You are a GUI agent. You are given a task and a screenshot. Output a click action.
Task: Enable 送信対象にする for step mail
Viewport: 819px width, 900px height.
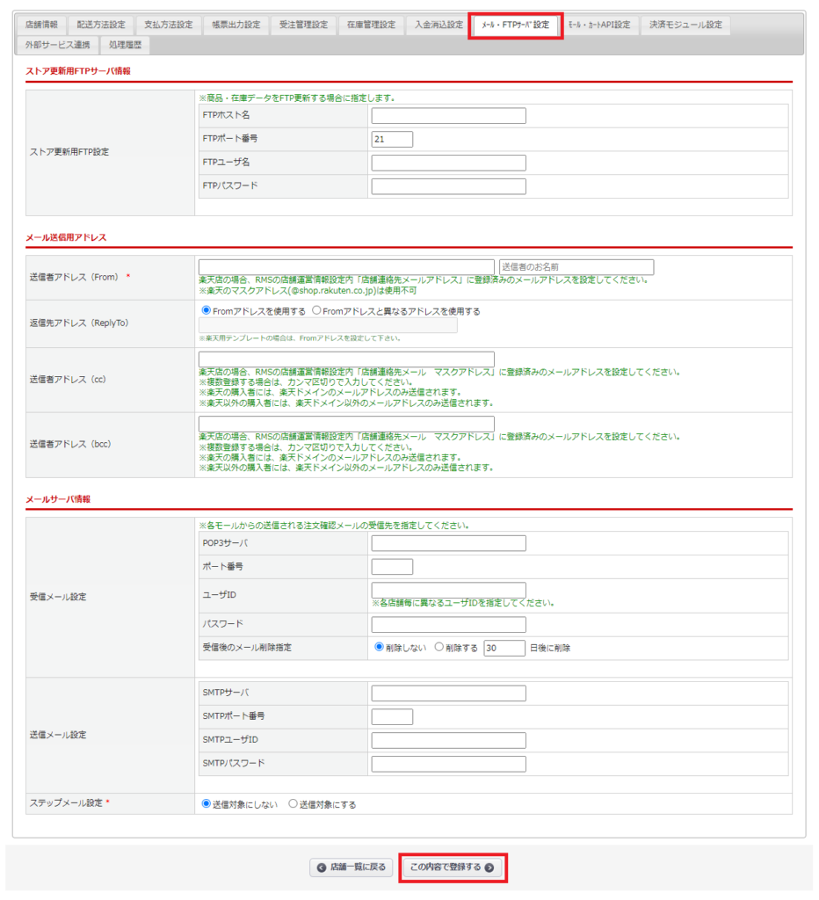(294, 803)
